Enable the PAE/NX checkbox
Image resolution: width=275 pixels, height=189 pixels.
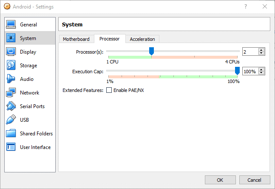point(109,90)
